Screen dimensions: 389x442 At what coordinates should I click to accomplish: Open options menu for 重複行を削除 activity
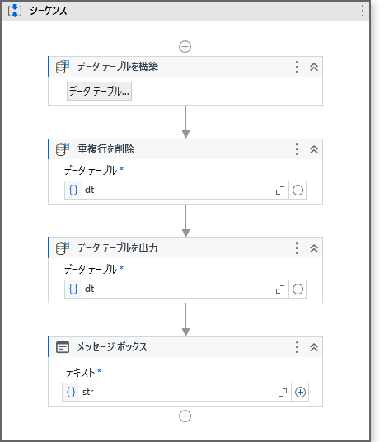[297, 149]
